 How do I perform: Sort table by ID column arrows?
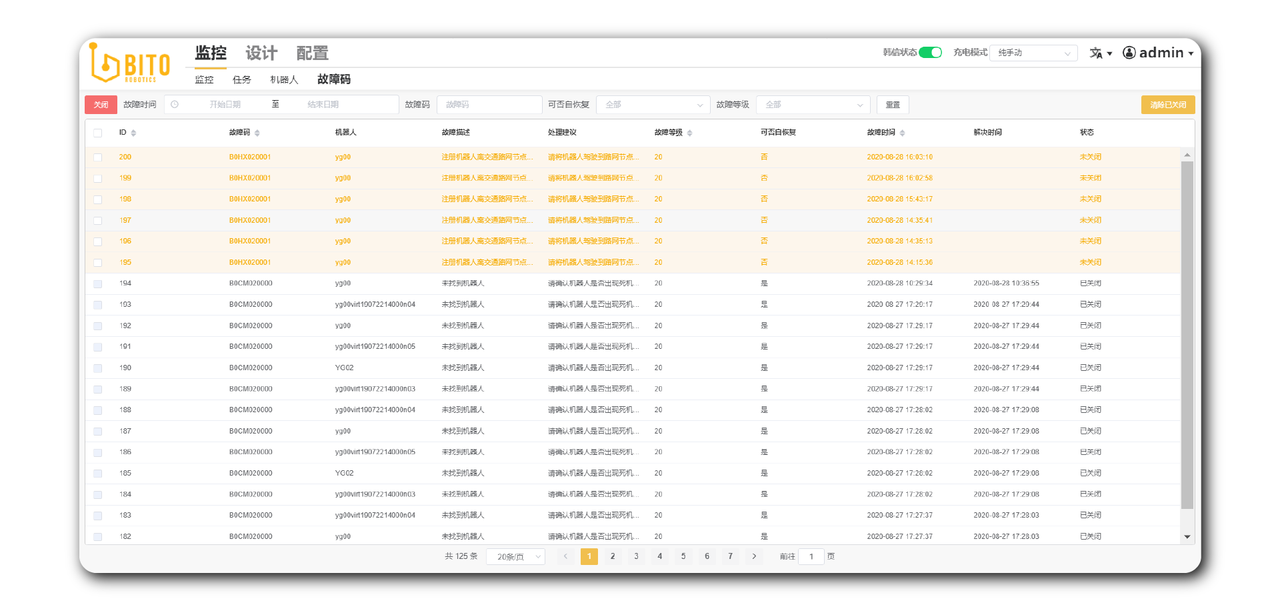[x=133, y=133]
